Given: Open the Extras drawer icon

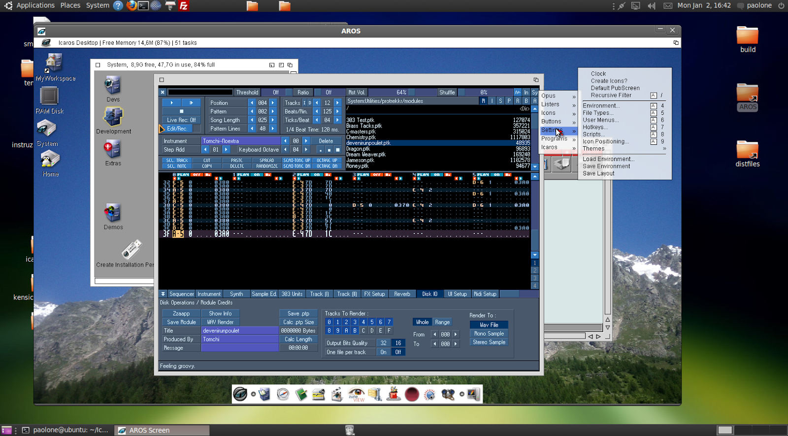Looking at the screenshot, I should pos(113,150).
